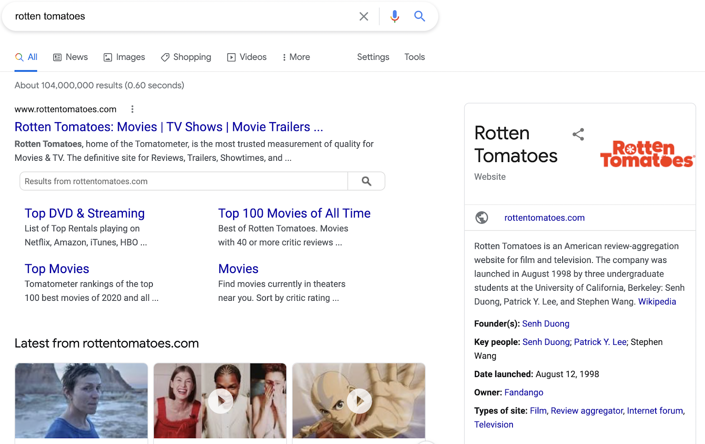Click the Rotten Tomatoes logo image
The width and height of the screenshot is (705, 444).
(647, 154)
